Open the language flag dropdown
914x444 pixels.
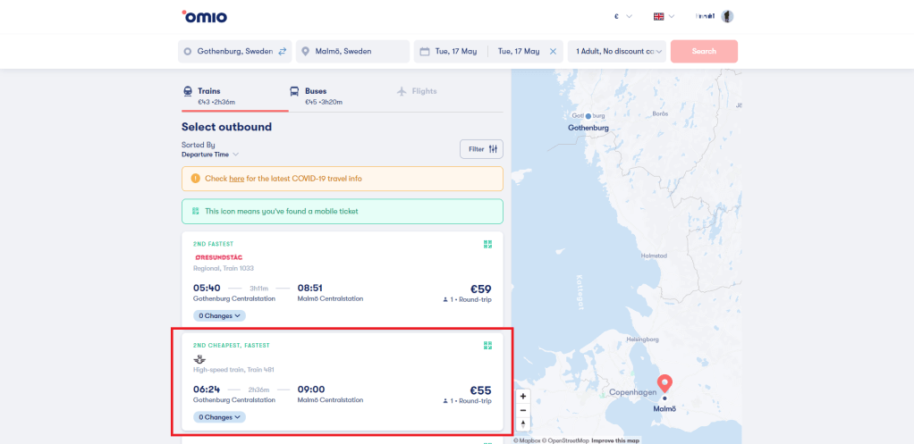pos(664,16)
